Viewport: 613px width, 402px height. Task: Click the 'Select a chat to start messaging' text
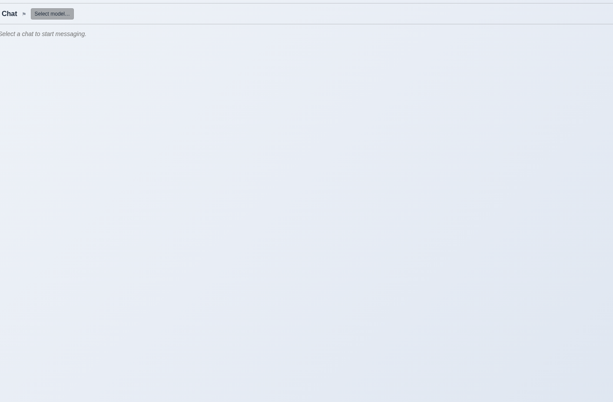point(43,34)
